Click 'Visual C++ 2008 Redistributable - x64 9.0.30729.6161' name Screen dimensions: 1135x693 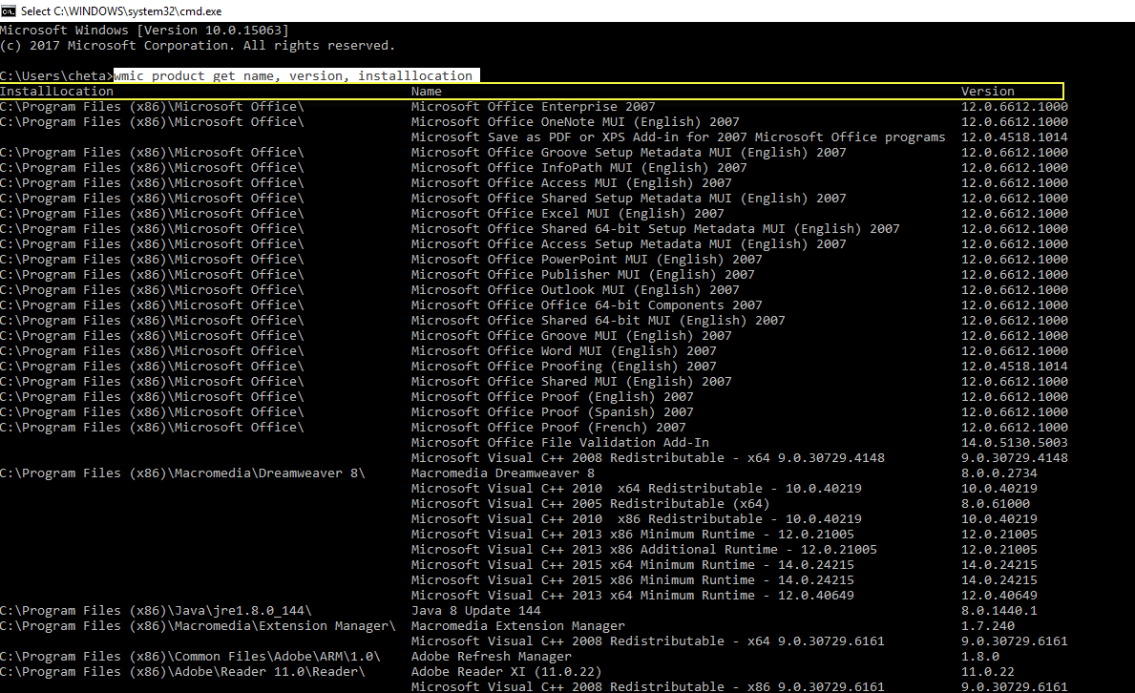tap(648, 640)
